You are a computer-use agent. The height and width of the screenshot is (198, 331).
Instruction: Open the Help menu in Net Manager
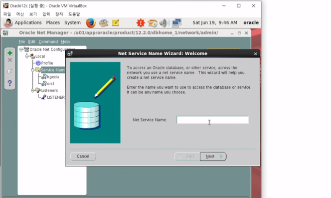click(65, 41)
